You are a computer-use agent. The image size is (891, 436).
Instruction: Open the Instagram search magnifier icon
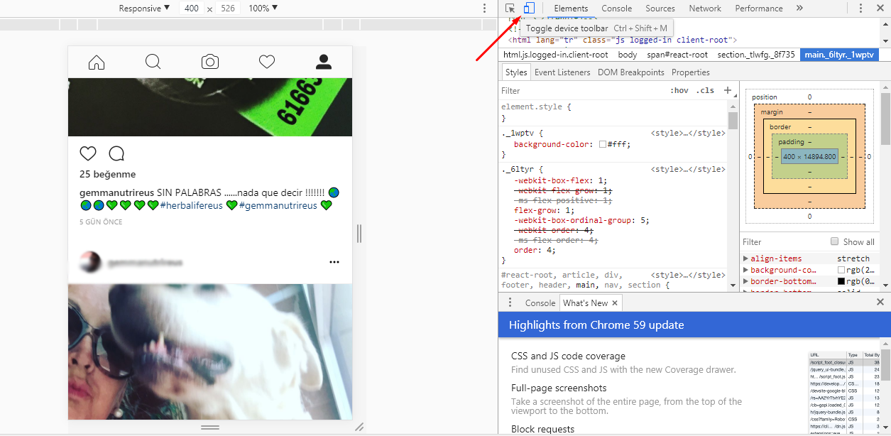click(153, 62)
